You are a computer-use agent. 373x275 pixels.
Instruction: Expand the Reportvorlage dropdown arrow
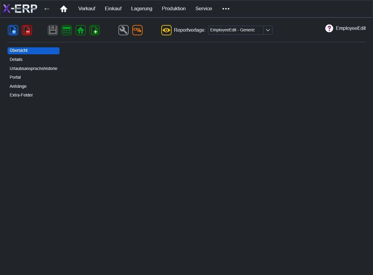268,30
